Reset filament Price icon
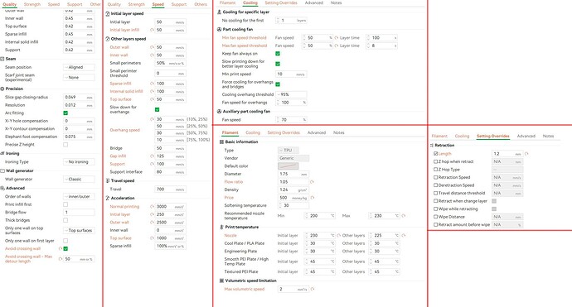Viewport: 572px width, 307px height. click(313, 198)
